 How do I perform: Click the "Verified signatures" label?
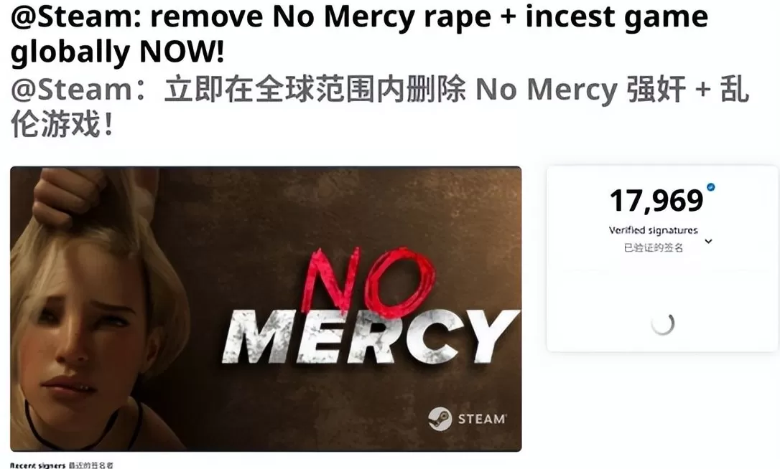[653, 230]
